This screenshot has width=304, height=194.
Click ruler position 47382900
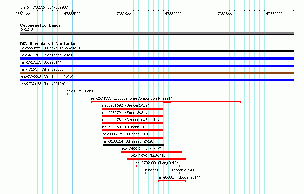[274, 14]
